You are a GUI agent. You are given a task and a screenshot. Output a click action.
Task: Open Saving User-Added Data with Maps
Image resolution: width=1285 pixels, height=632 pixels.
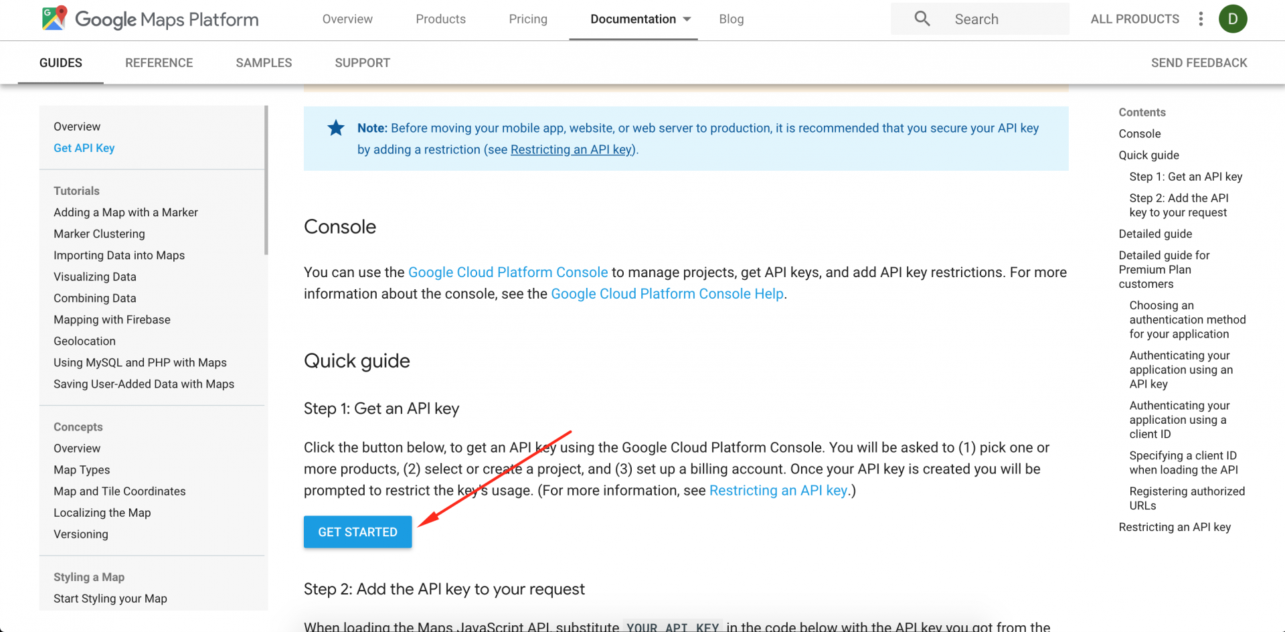coord(144,384)
